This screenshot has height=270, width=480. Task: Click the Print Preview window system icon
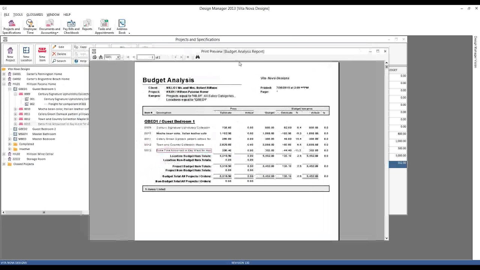[x=94, y=51]
